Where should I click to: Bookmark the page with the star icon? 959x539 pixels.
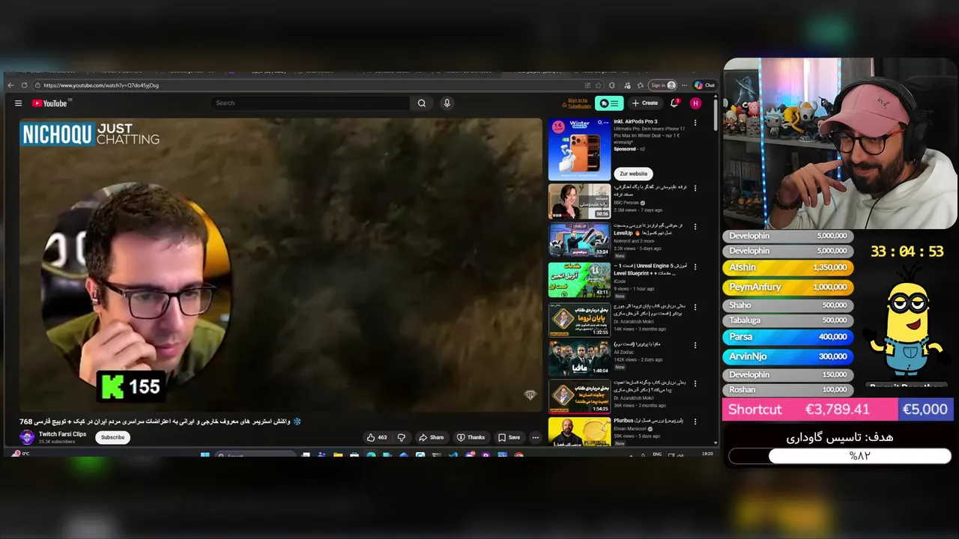point(598,85)
